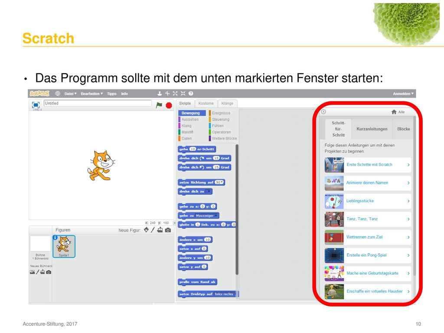Select the Shrink sprite tool
Screen dimensions: 444x333
click(183, 94)
